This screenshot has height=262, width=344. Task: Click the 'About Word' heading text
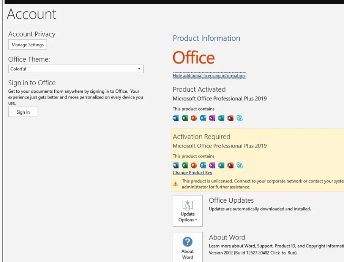tap(227, 237)
